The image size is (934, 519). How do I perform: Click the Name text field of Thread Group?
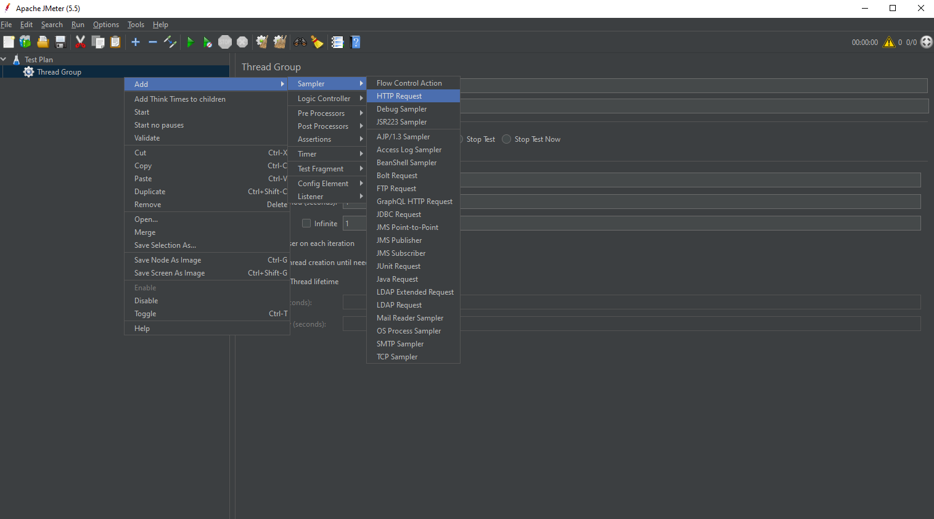[694, 86]
